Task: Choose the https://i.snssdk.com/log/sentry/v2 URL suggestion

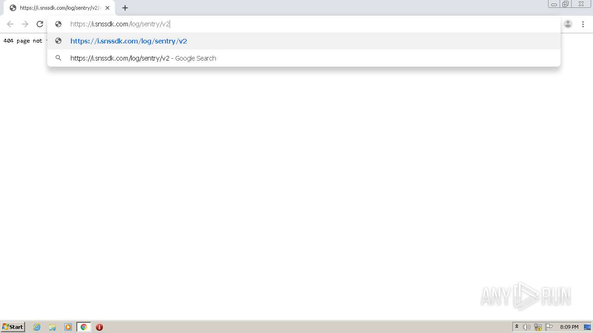Action: (x=304, y=41)
